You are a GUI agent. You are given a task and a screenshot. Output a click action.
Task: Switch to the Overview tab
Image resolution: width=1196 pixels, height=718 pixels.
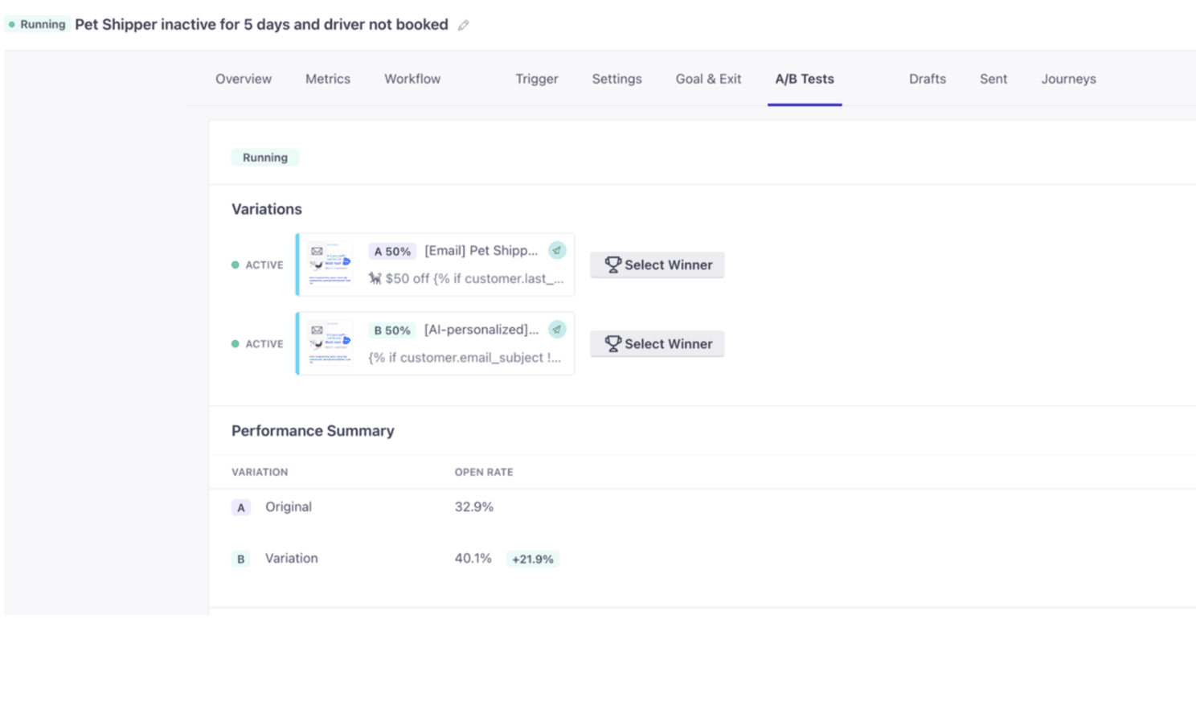click(x=244, y=79)
